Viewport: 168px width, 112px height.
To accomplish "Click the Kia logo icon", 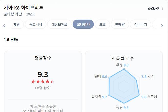I will 153,9.
